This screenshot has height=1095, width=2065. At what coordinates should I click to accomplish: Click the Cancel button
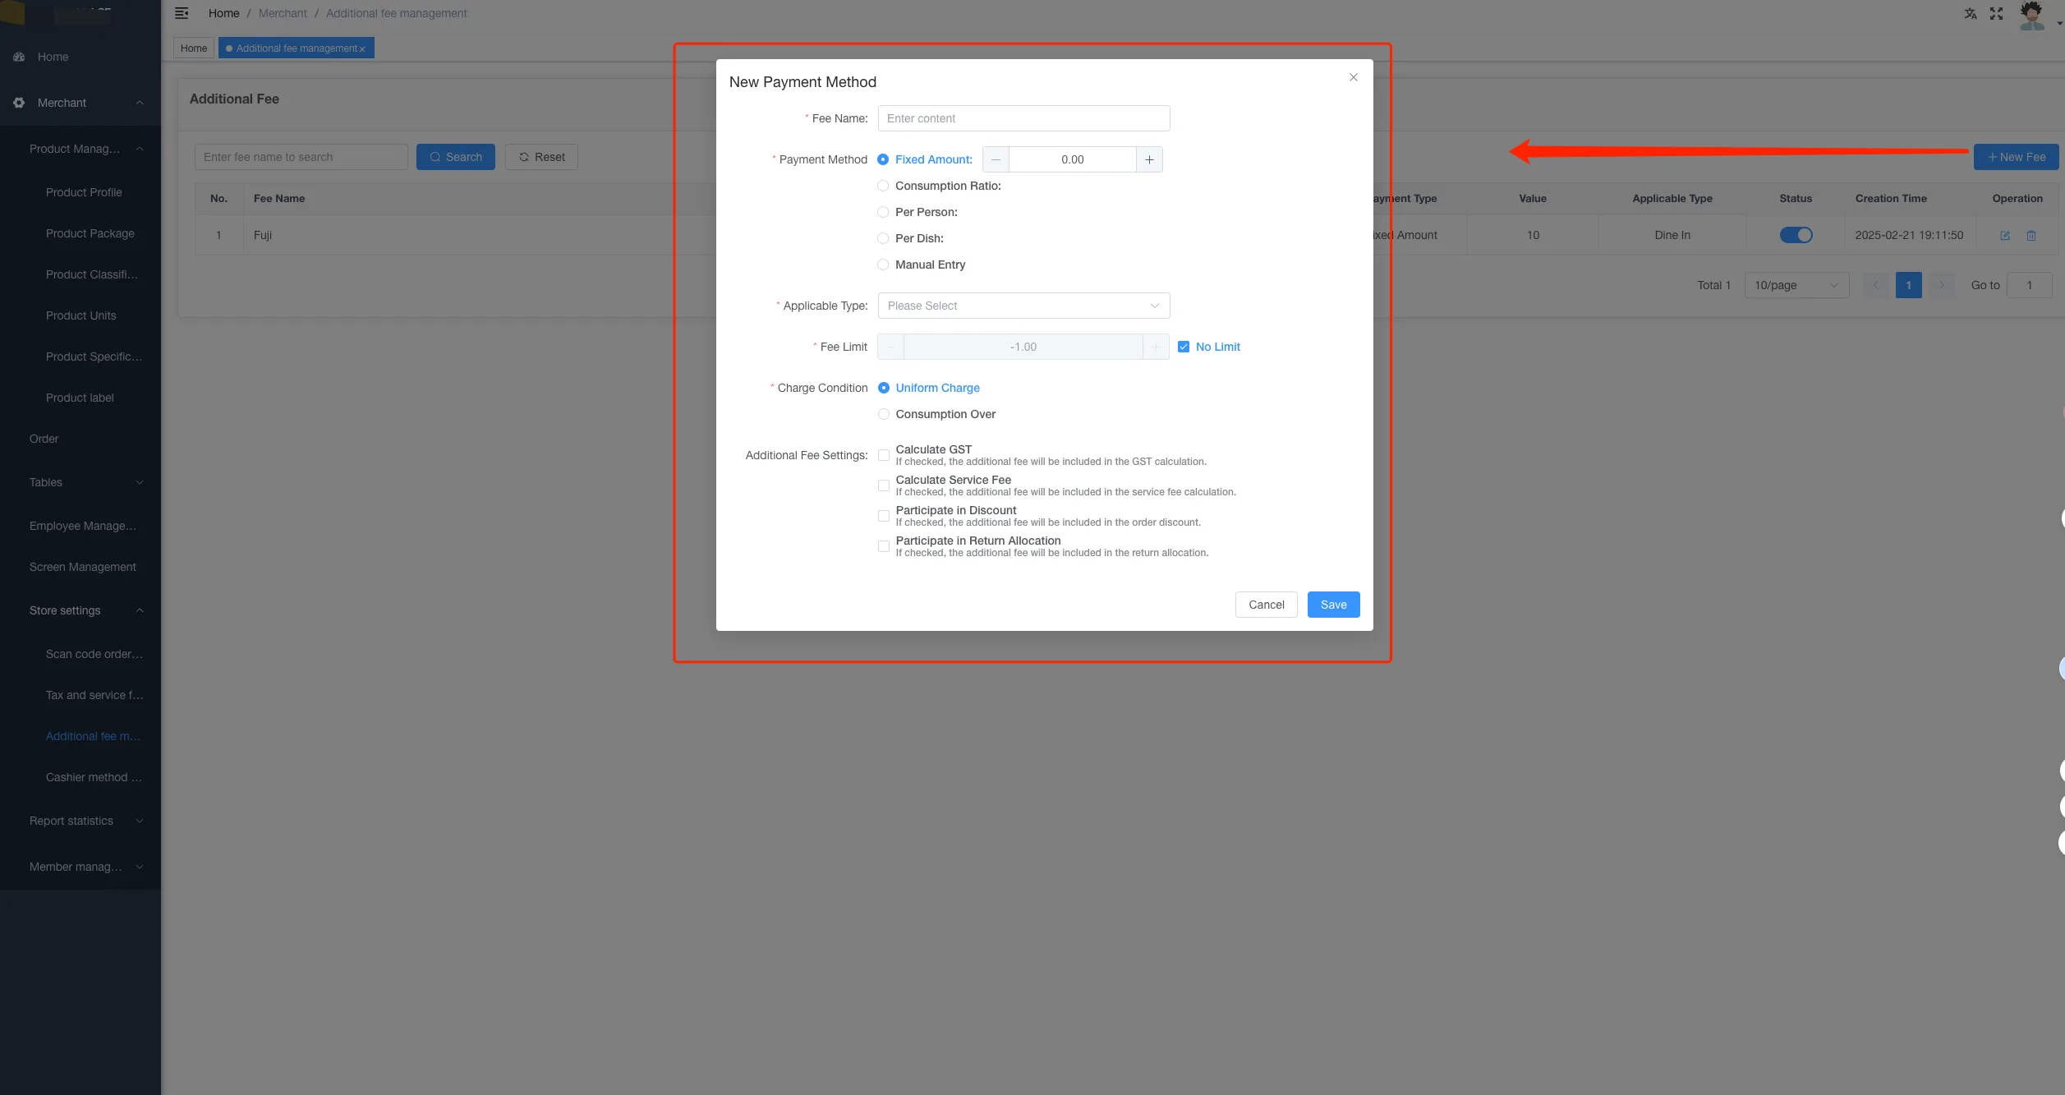click(1266, 605)
